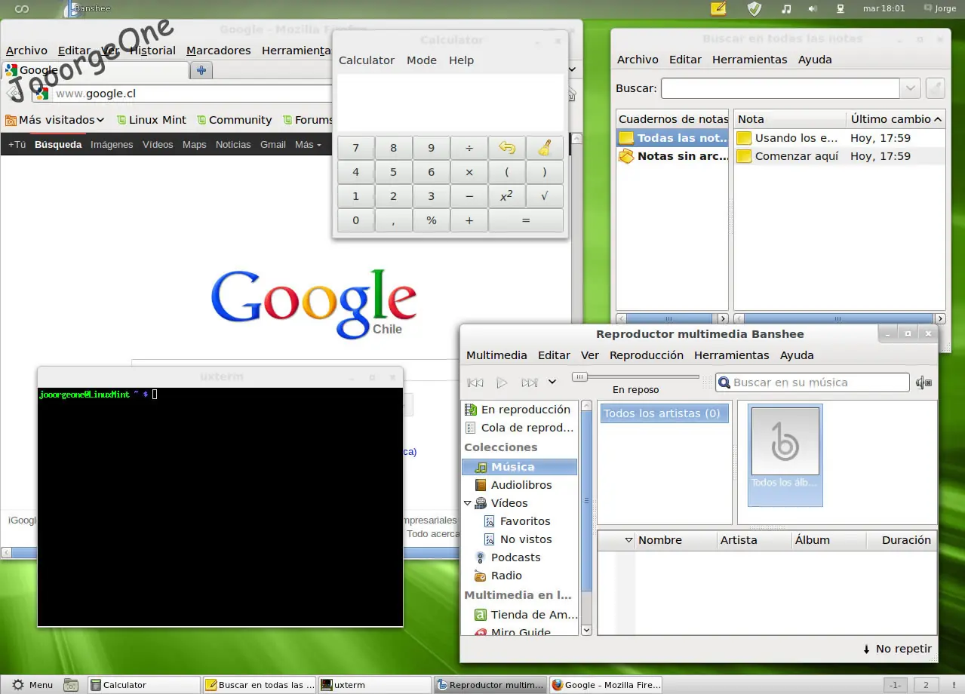
Task: Collapse the Vídeos tree expander
Action: pos(468,503)
